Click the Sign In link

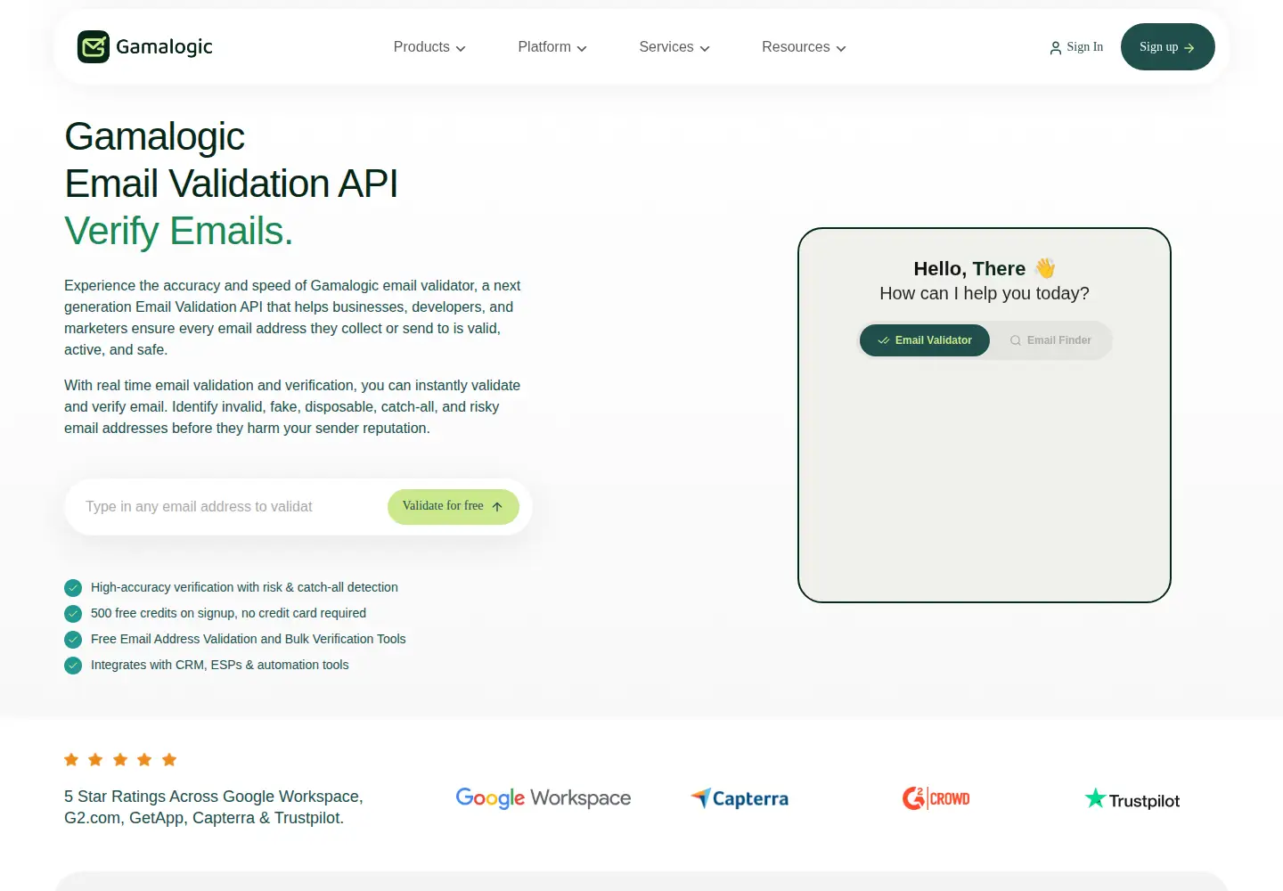[1076, 47]
